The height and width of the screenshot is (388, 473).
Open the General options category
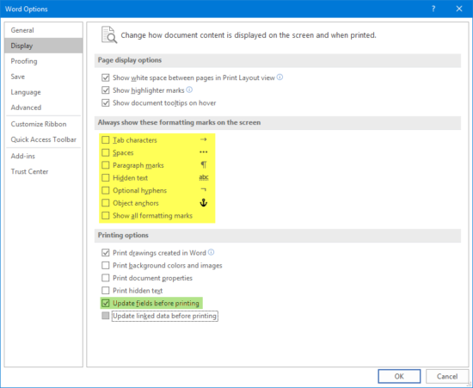click(44, 30)
